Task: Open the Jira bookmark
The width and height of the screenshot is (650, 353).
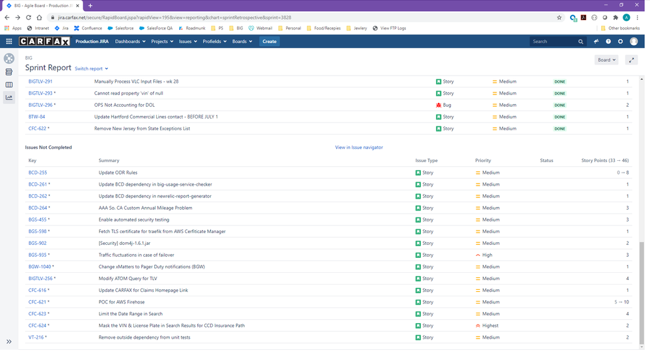Action: click(61, 28)
